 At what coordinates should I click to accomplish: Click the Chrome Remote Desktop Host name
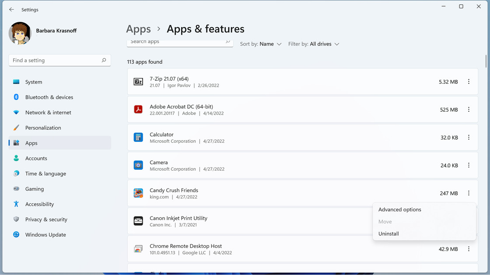185,246
